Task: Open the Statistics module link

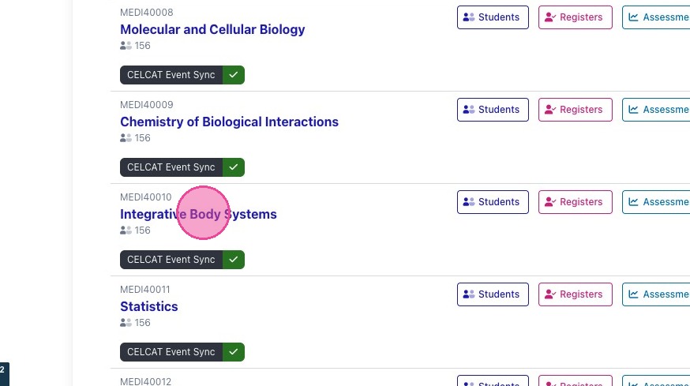Action: [x=149, y=307]
